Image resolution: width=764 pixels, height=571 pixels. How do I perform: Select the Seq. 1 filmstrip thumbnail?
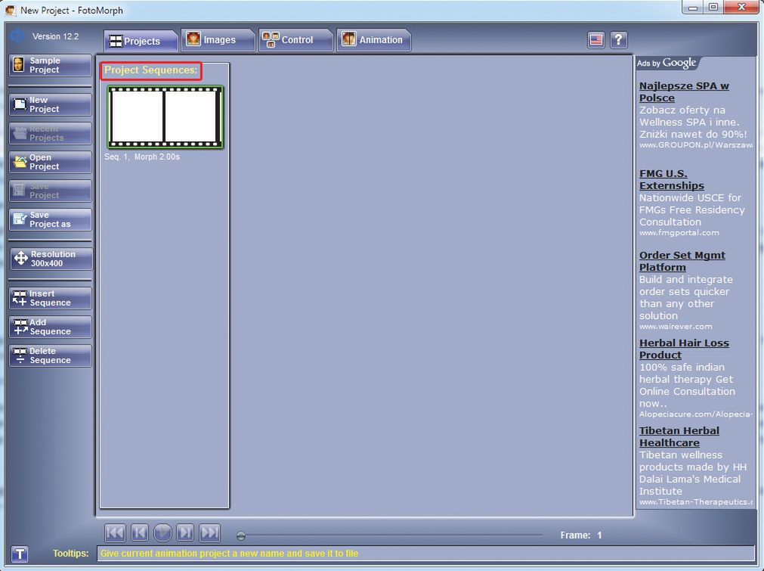pos(165,117)
